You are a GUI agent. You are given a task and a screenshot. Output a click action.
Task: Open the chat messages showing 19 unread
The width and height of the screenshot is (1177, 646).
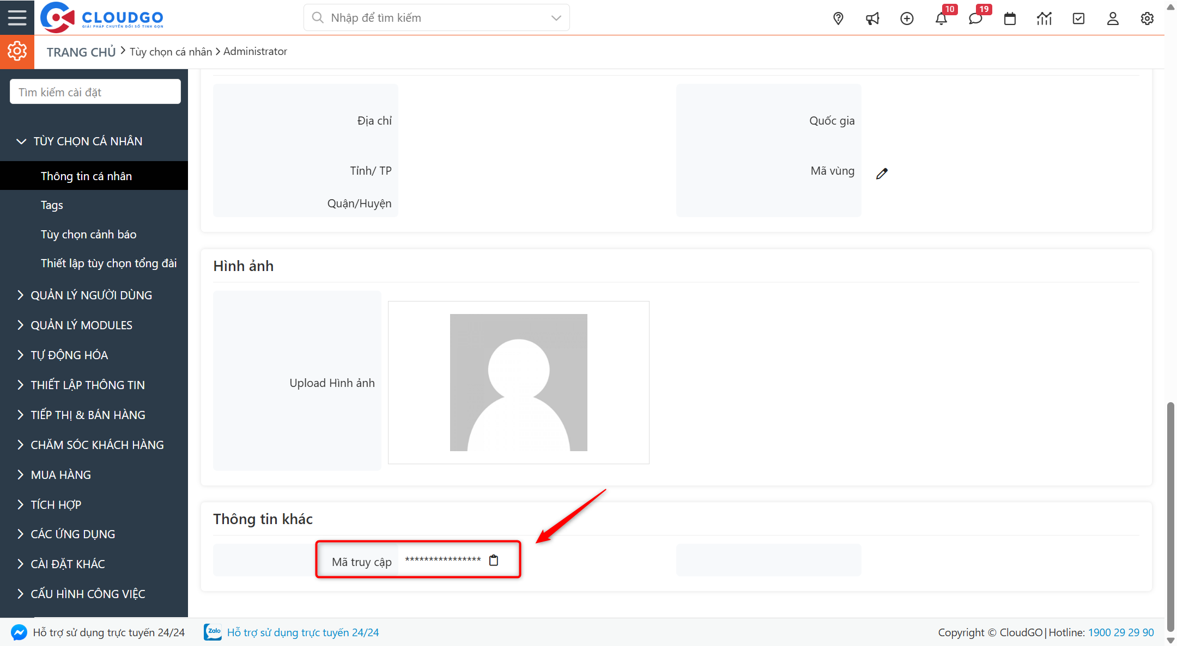976,18
